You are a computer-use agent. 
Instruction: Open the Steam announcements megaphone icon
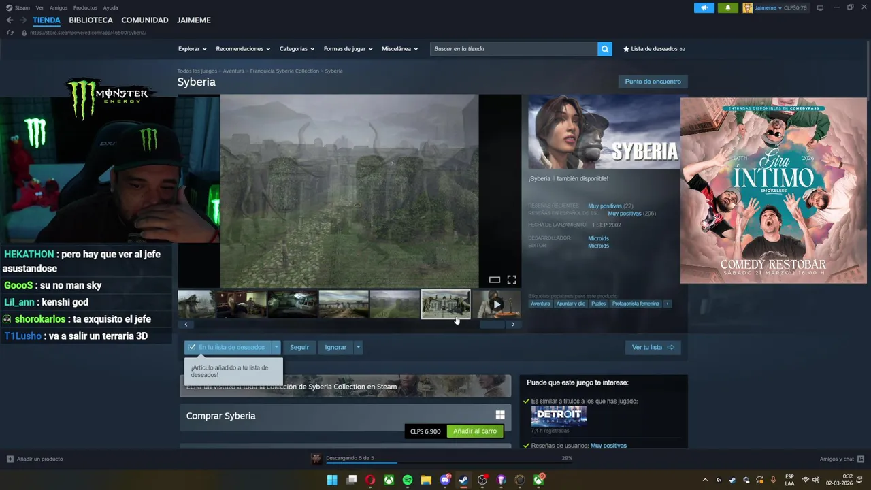click(x=704, y=7)
